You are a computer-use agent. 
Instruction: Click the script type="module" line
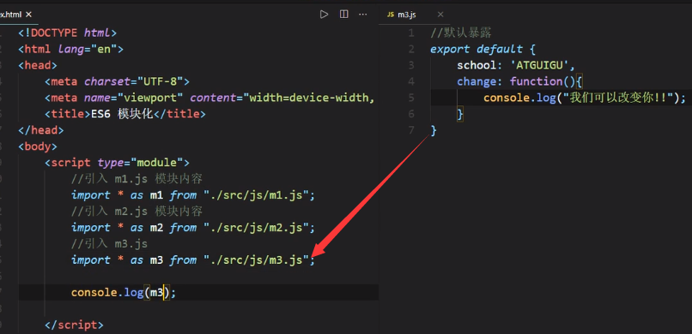118,163
